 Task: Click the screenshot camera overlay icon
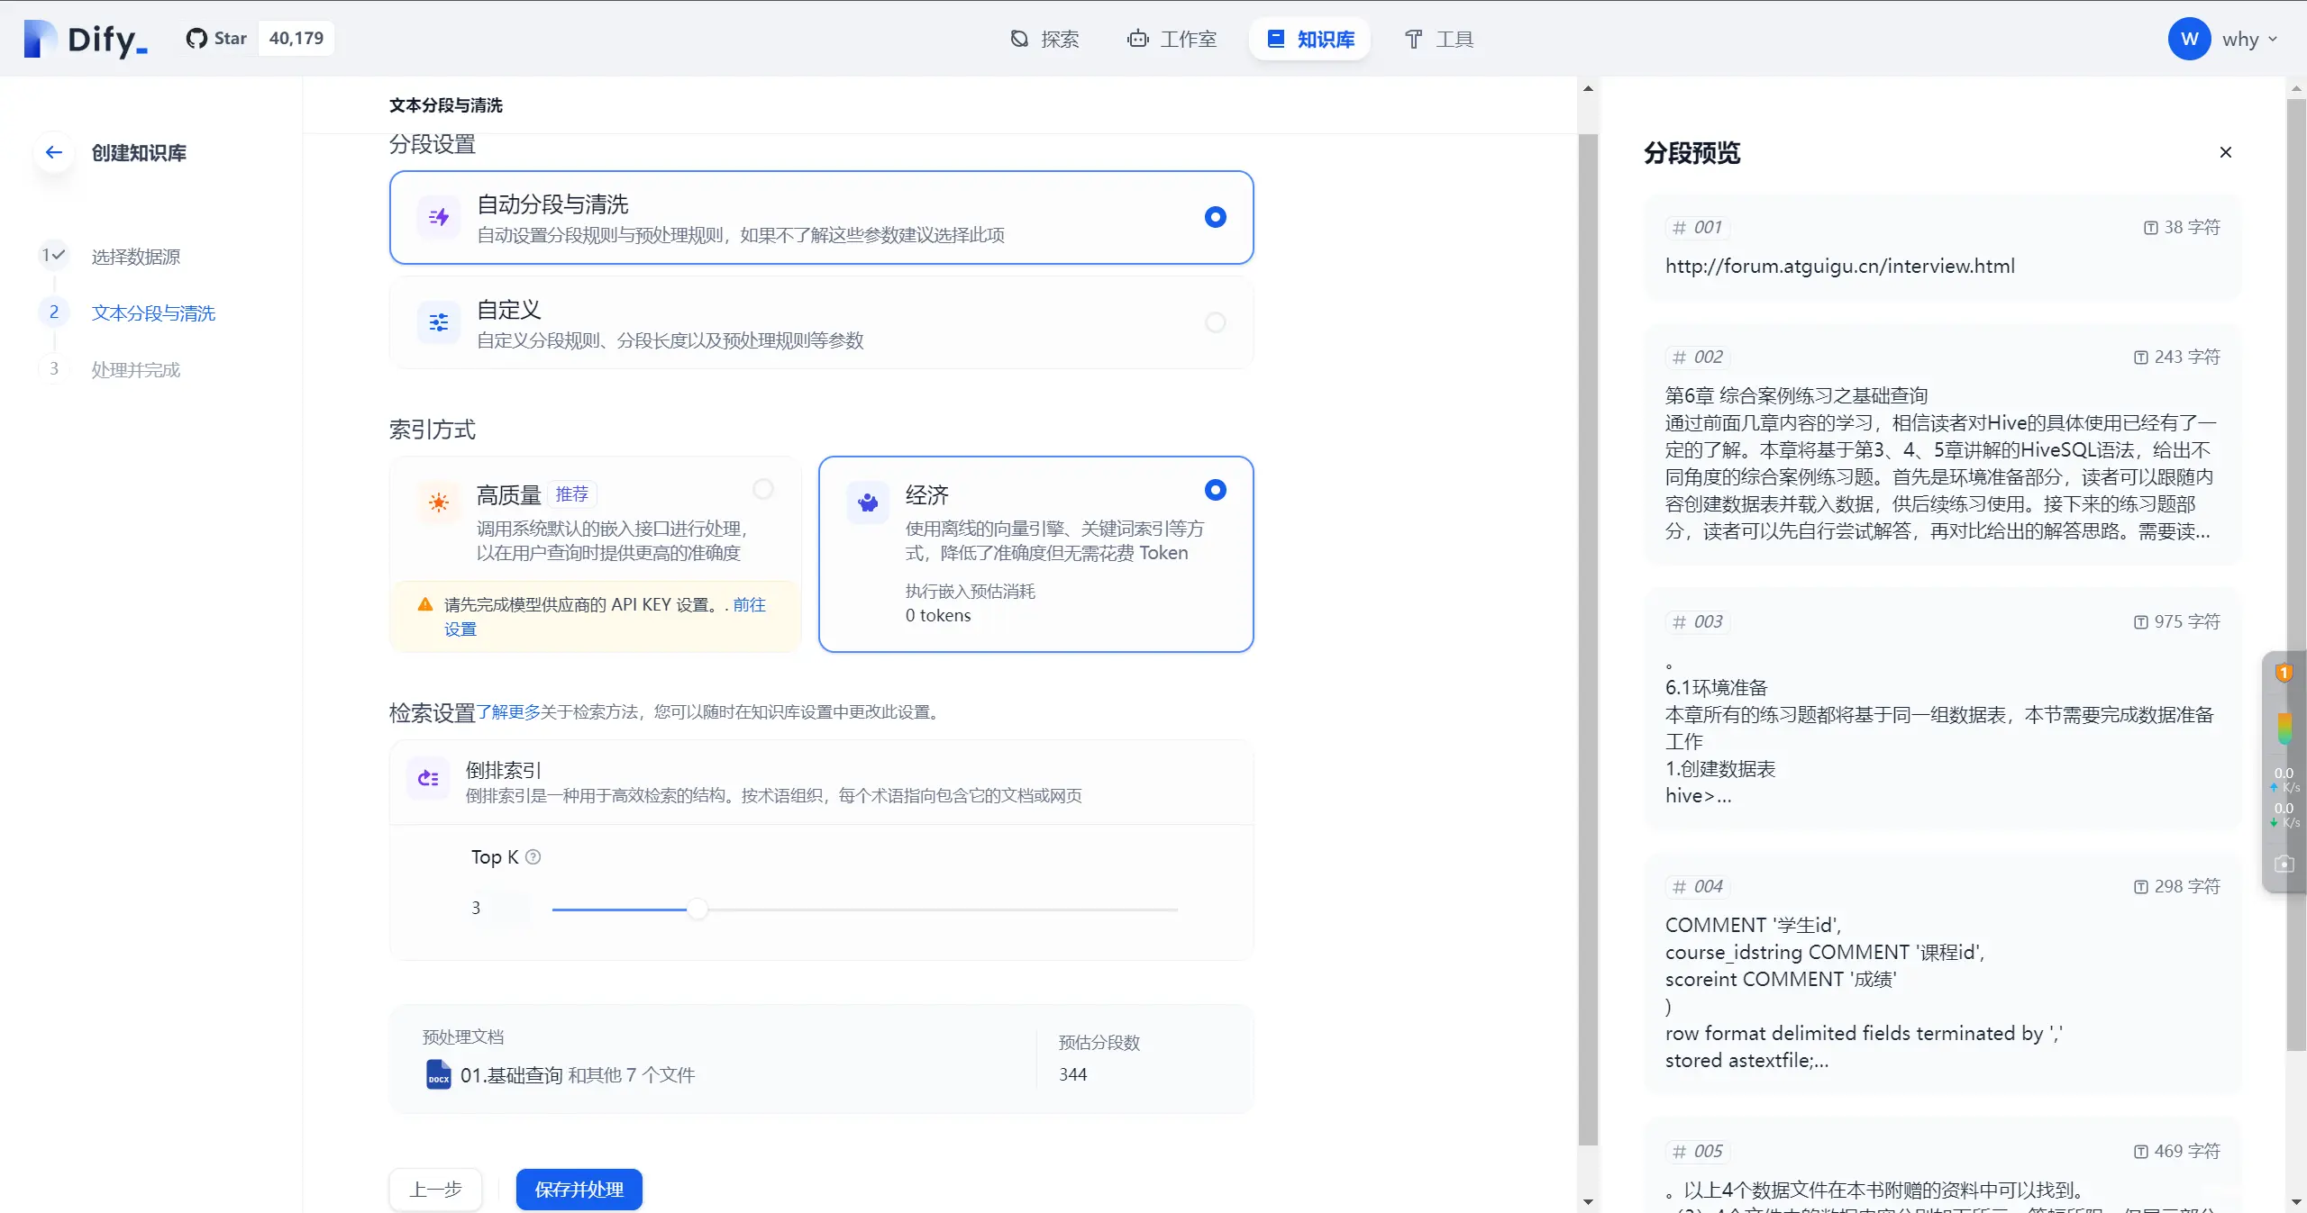(2284, 864)
